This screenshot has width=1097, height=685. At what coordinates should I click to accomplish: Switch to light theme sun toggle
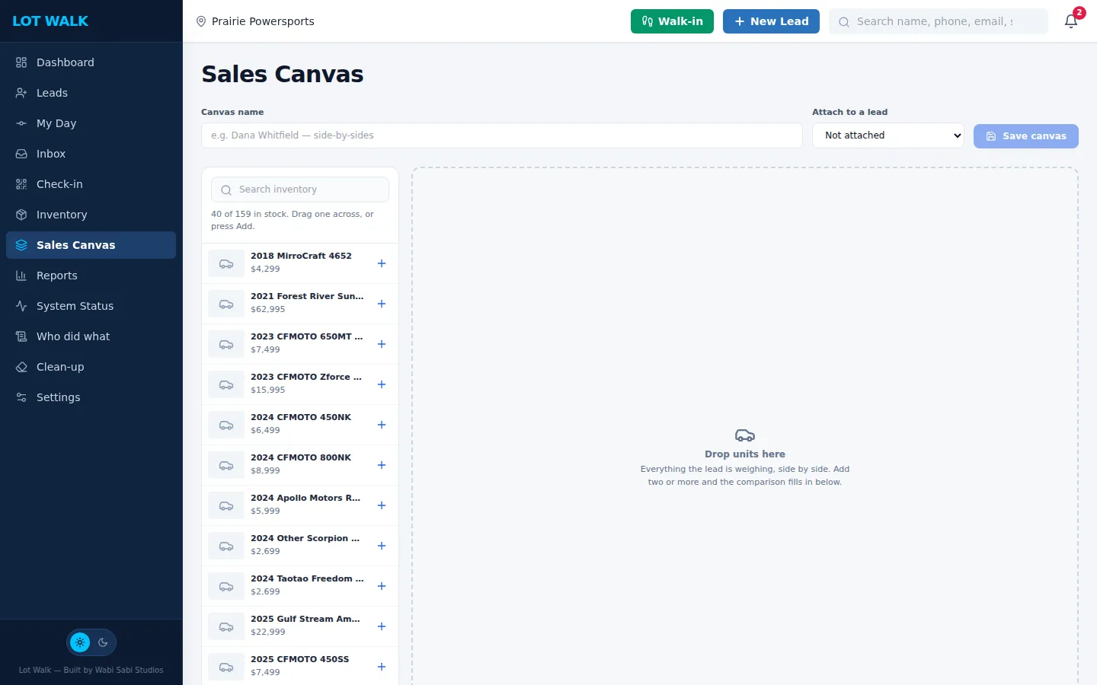point(80,642)
